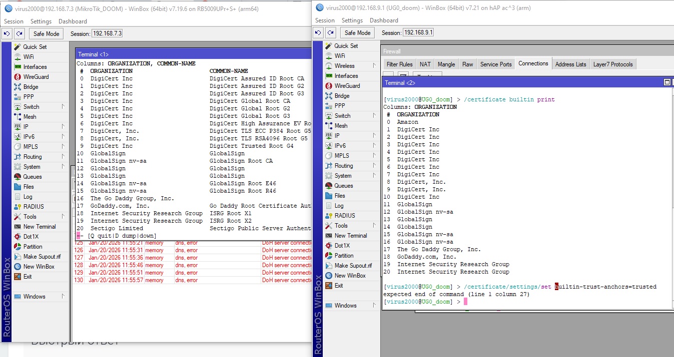The image size is (674, 357).
Task: Click redo arrow in MikroTik_DOOM toolbar
Action: coord(19,33)
